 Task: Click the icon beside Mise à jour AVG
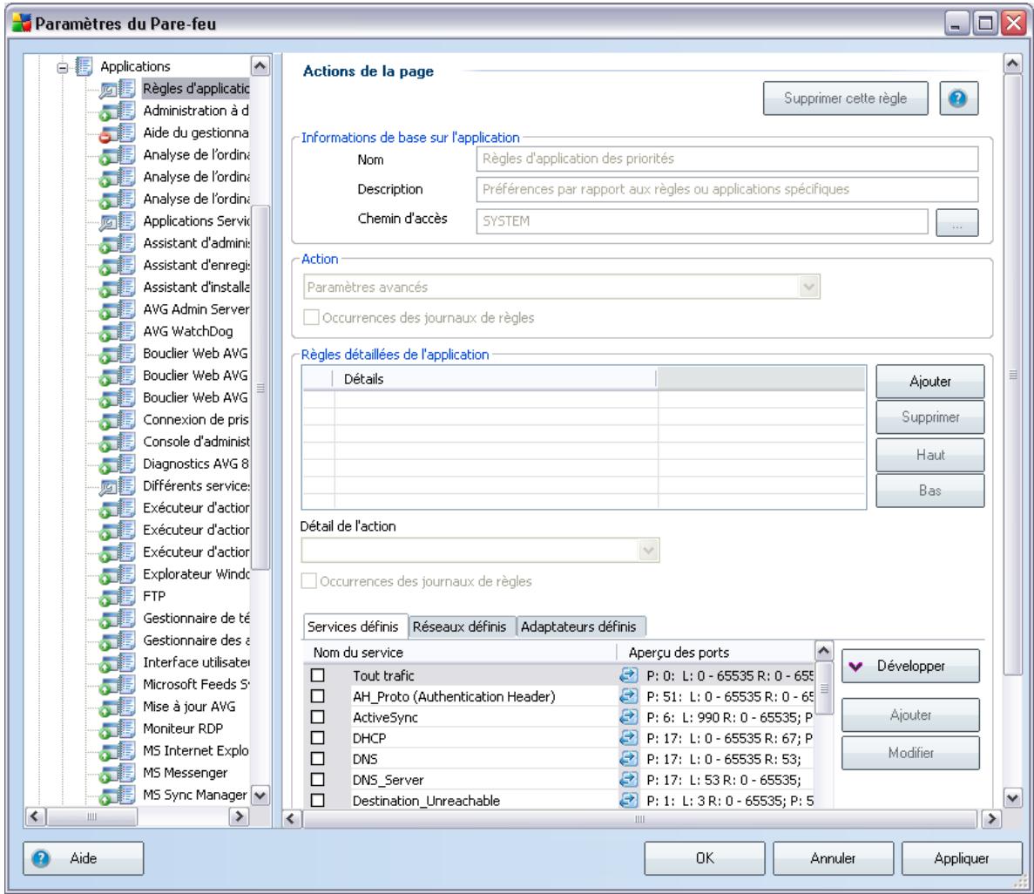118,707
